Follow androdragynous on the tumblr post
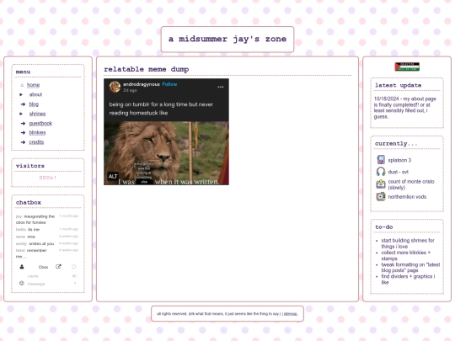Image resolution: width=455 pixels, height=341 pixels. click(169, 84)
